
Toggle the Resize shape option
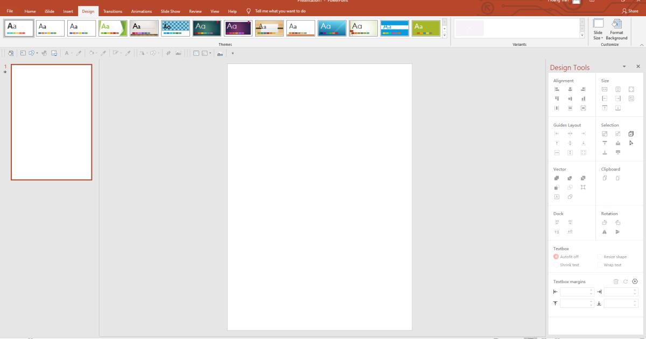click(614, 257)
